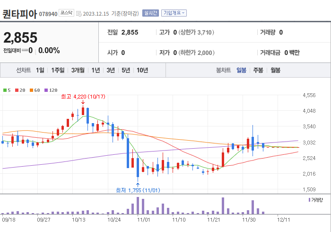Open the 기업개요 dropdown
The width and height of the screenshot is (331, 232).
point(174,13)
